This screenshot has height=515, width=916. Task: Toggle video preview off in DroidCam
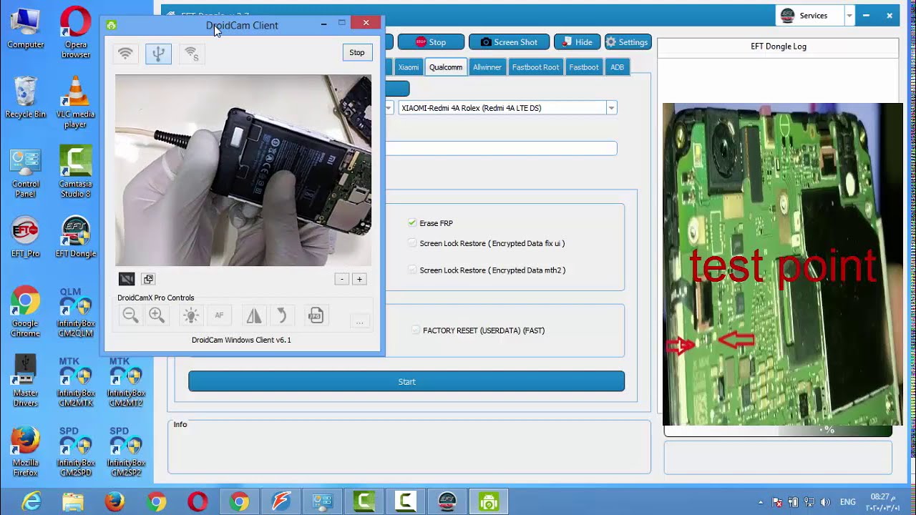coord(127,279)
